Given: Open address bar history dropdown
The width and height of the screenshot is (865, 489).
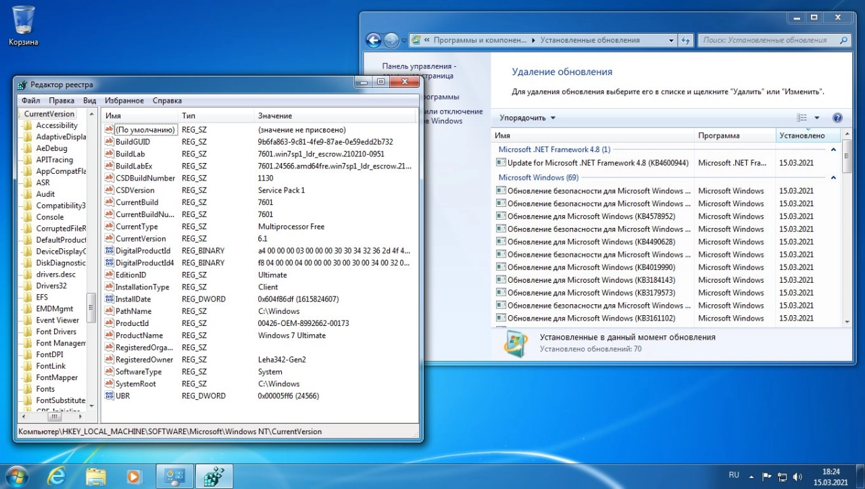Looking at the screenshot, I should point(671,41).
